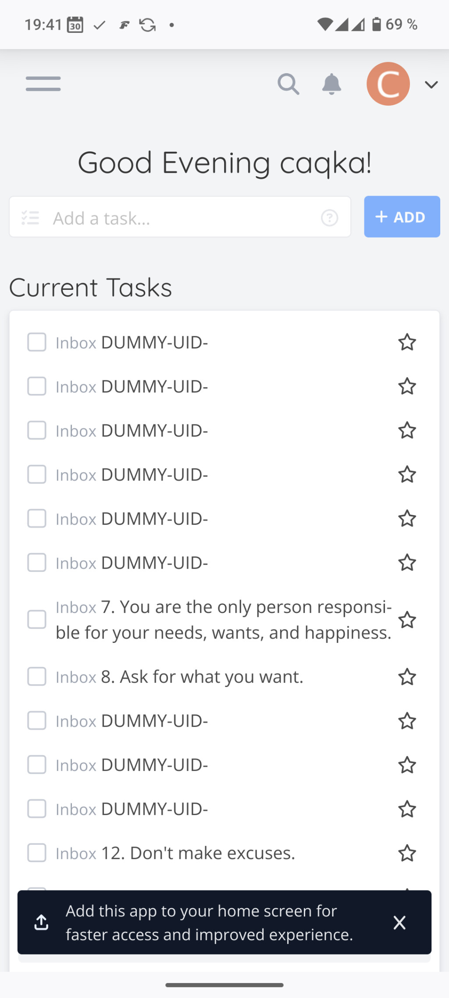Check off task '8. Ask for what you want.'
This screenshot has width=449, height=998.
(37, 677)
